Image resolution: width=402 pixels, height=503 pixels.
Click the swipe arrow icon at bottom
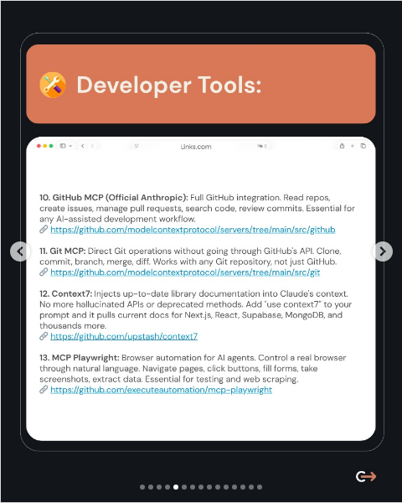[x=366, y=476]
